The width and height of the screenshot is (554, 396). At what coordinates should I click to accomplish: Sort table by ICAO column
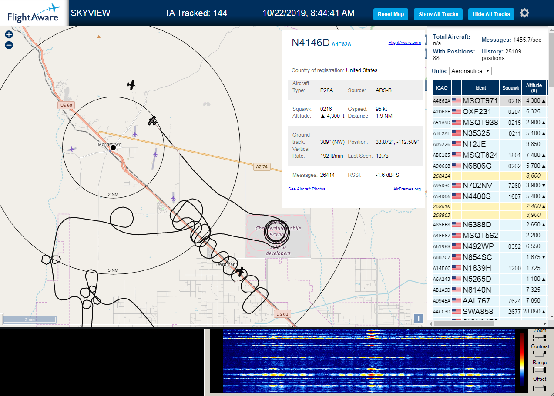coord(441,88)
